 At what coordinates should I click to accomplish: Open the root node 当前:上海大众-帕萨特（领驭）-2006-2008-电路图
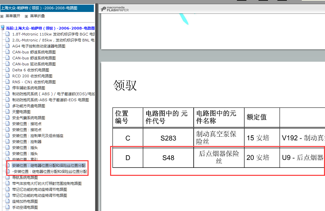[50, 28]
